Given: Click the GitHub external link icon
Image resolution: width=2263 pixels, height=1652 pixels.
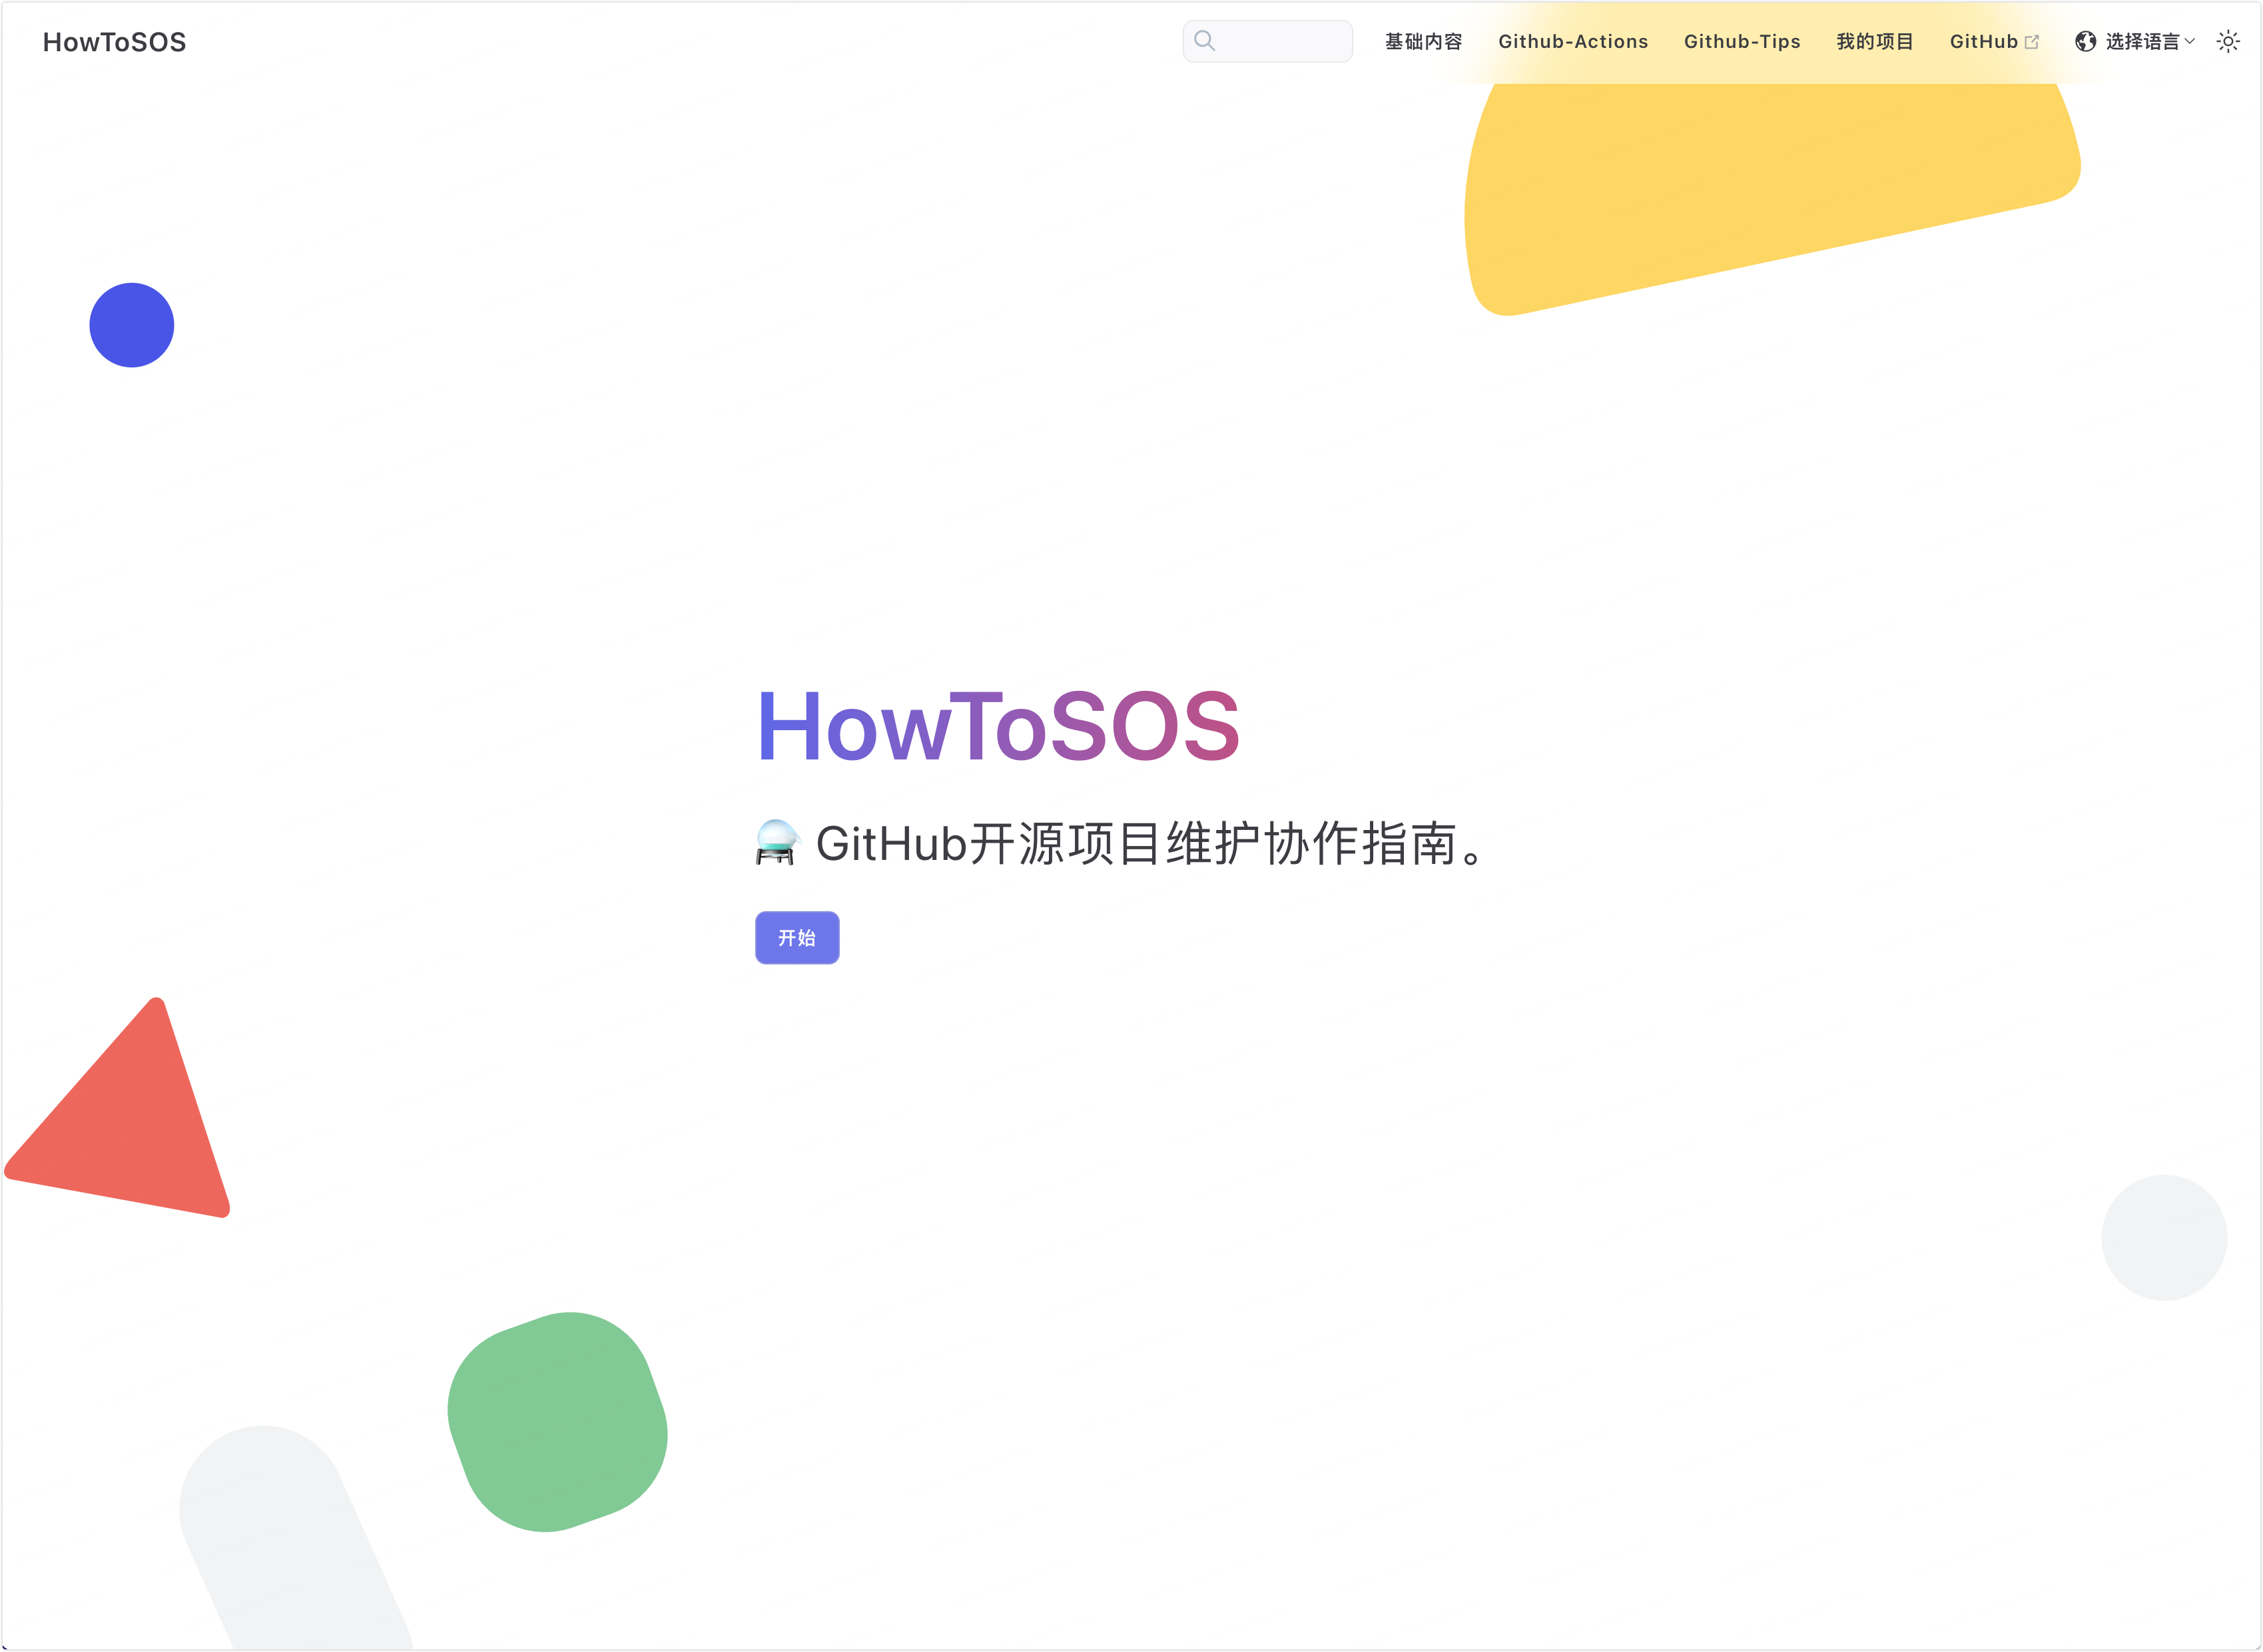Looking at the screenshot, I should [x=2032, y=42].
